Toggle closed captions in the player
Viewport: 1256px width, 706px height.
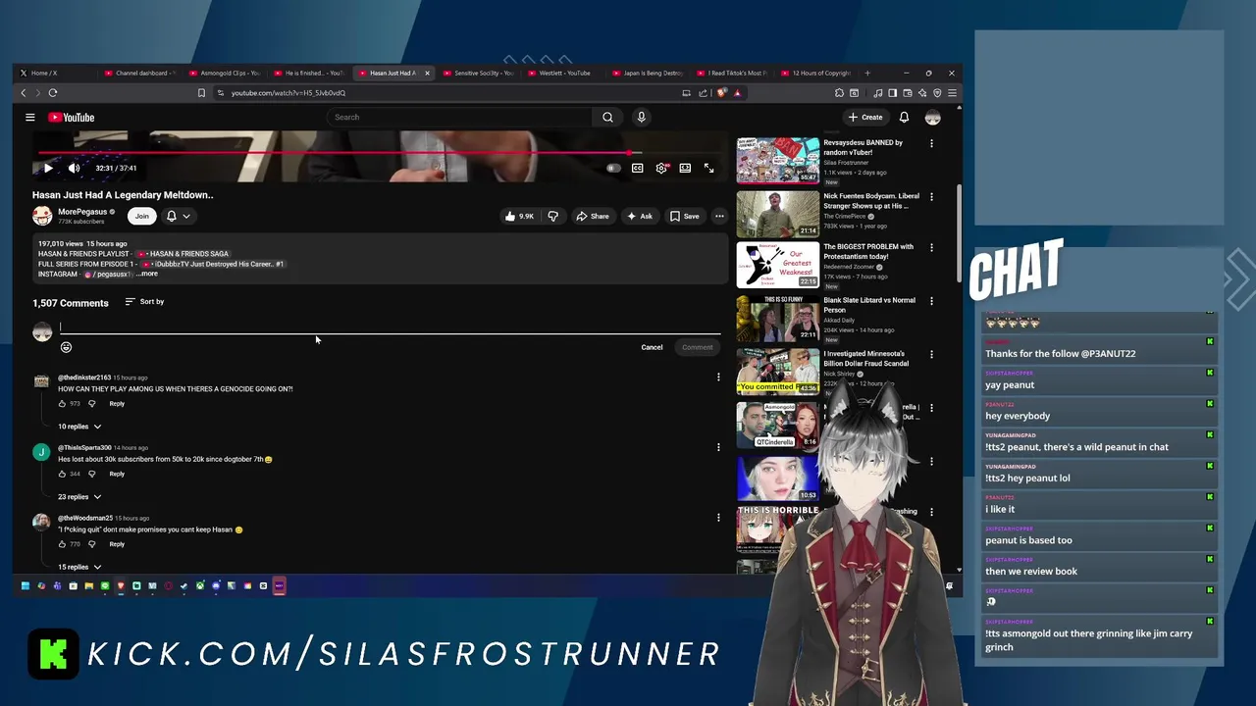click(638, 169)
